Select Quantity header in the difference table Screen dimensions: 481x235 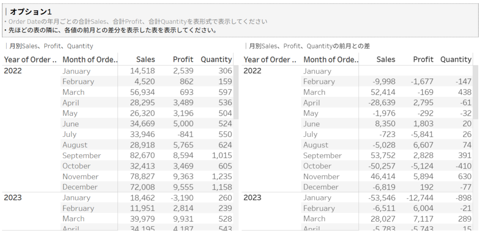pyautogui.click(x=456, y=59)
